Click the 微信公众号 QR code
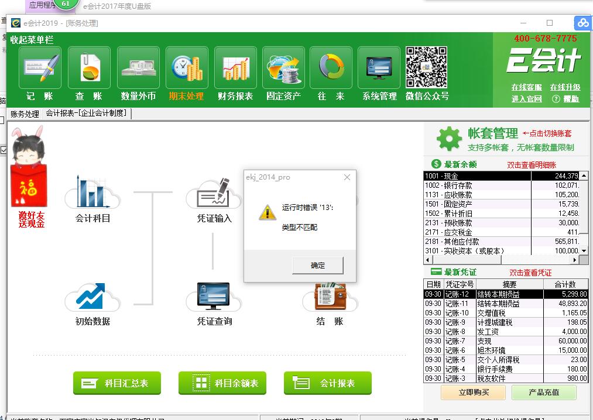Image resolution: width=593 pixels, height=420 pixels. (x=426, y=67)
